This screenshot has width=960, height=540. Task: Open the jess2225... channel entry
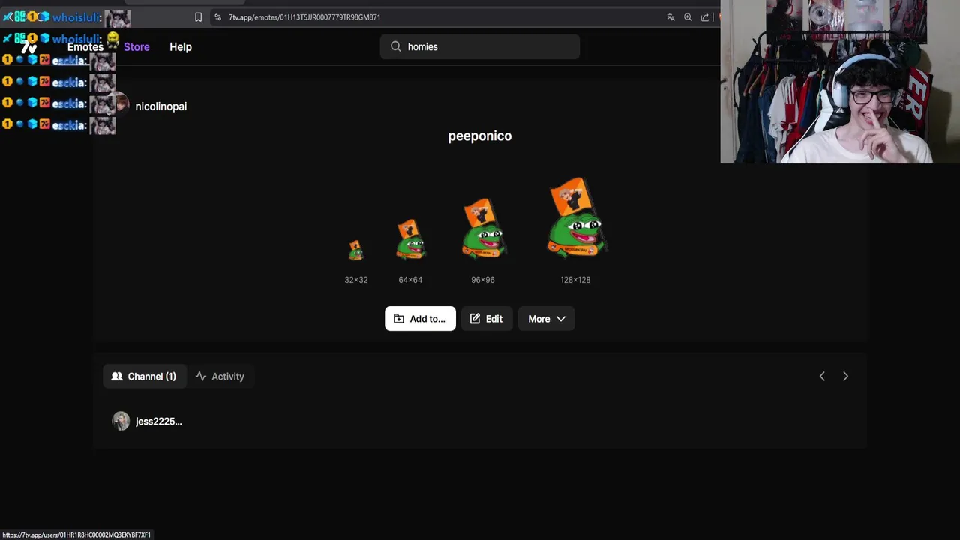147,421
